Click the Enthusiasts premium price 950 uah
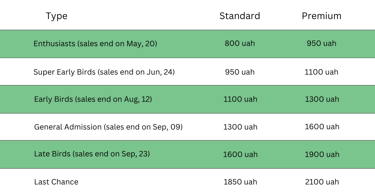 (322, 44)
